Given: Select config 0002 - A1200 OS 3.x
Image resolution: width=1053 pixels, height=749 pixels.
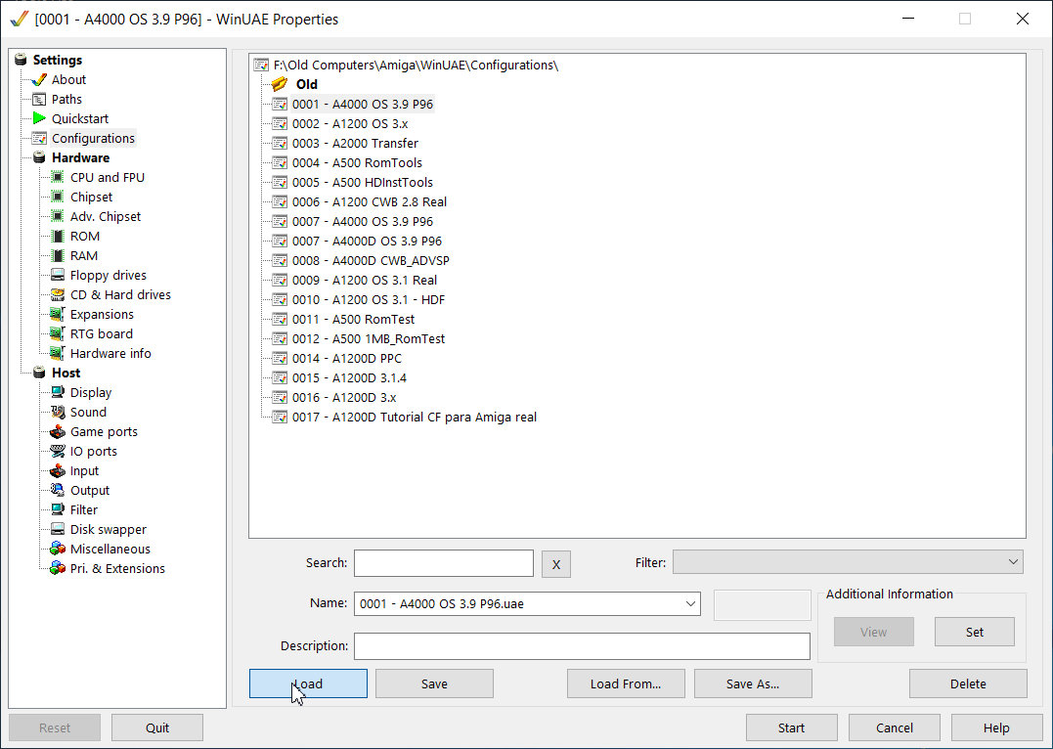Looking at the screenshot, I should coord(350,123).
